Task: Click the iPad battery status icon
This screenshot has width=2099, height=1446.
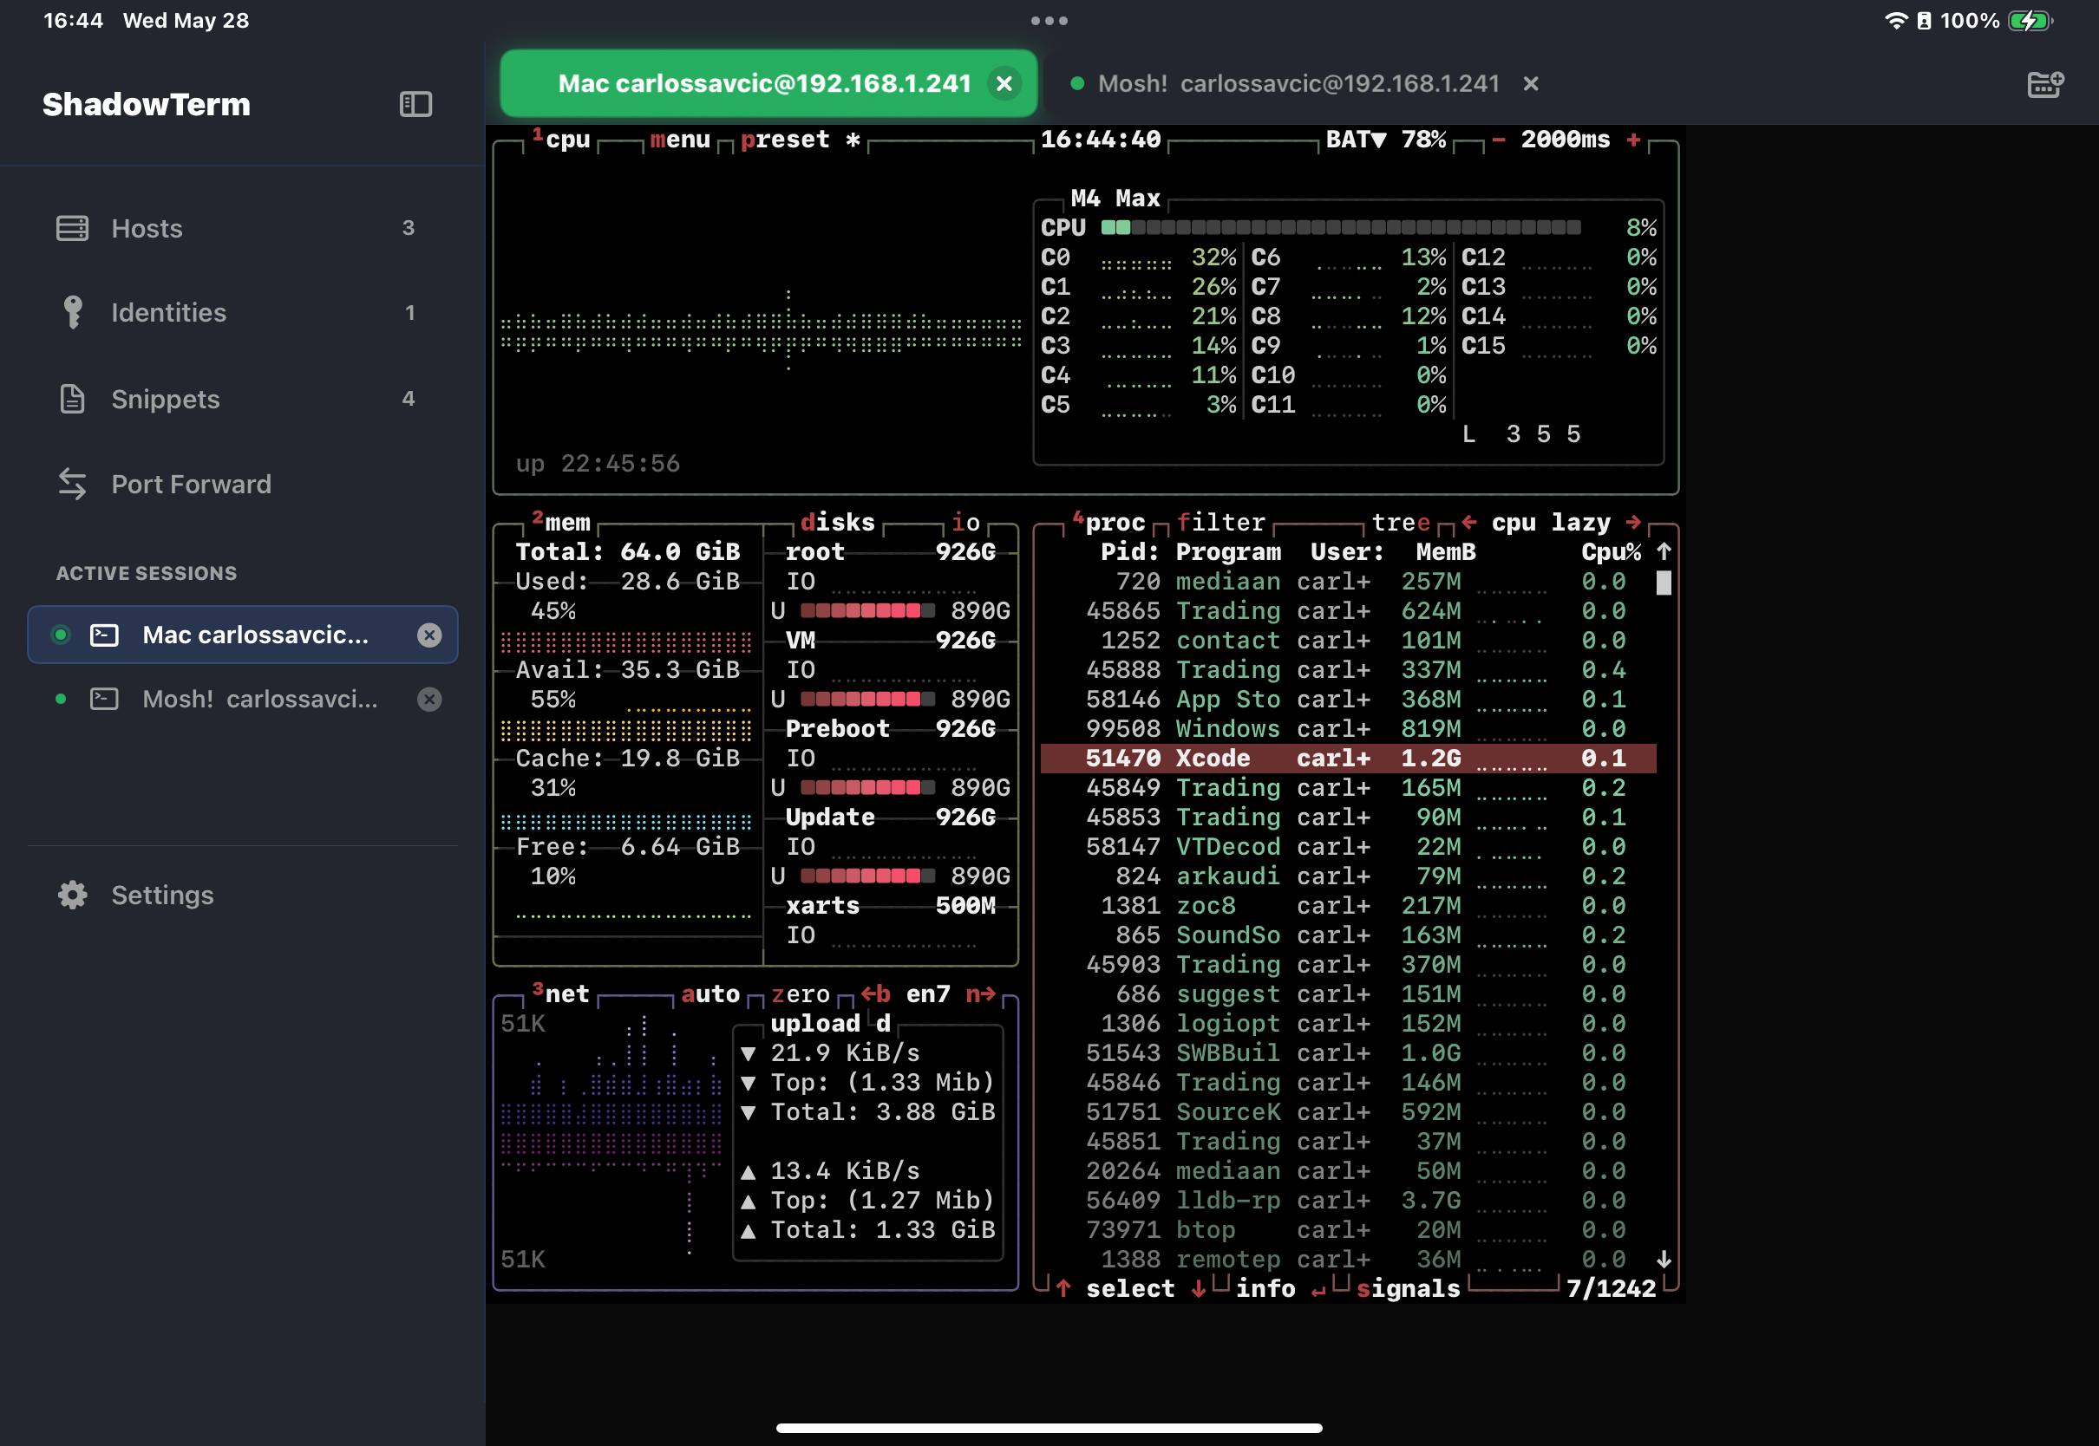Action: pos(2030,20)
